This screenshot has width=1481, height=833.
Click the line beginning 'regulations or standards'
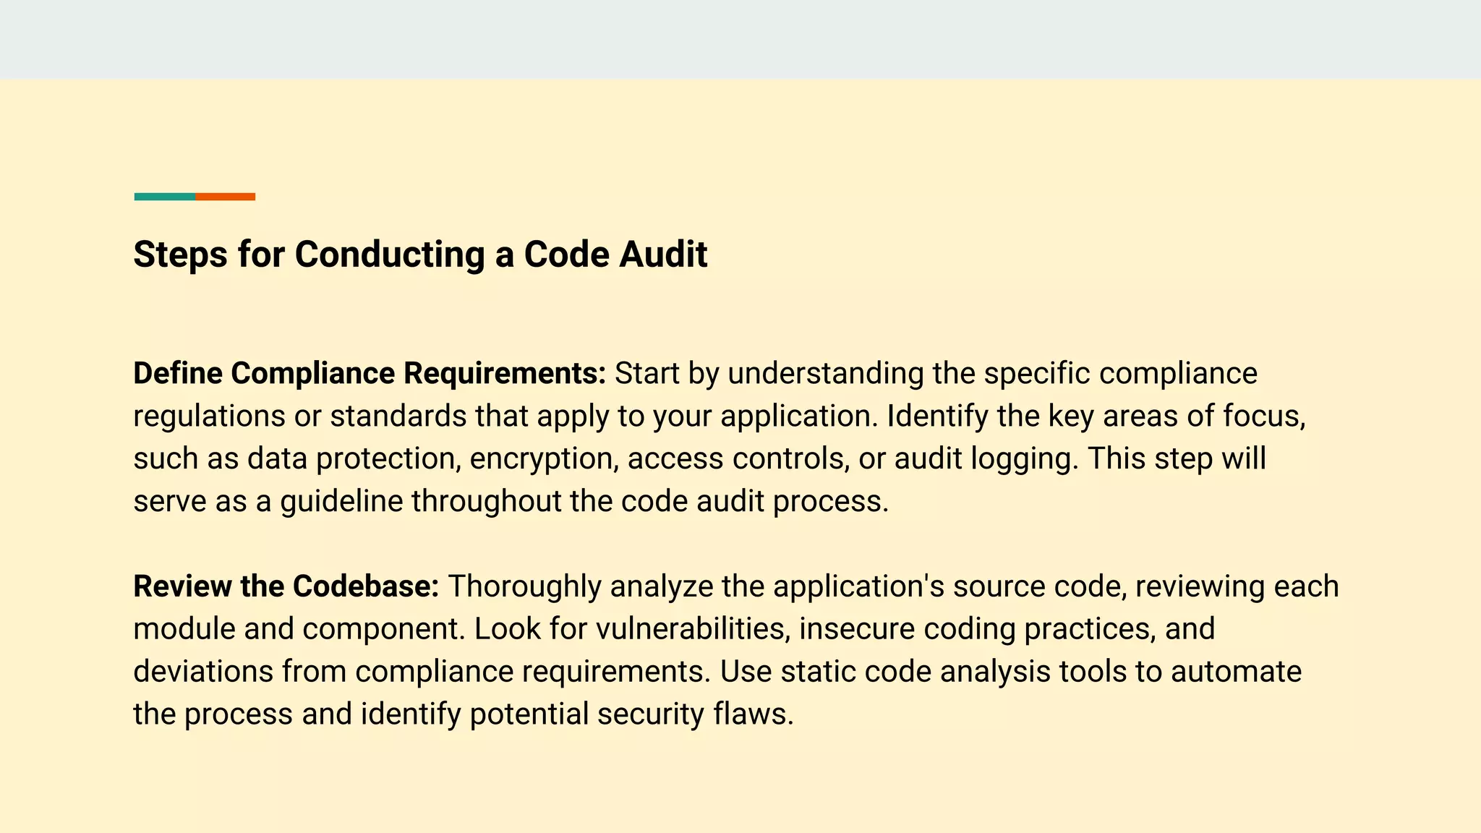click(x=720, y=416)
